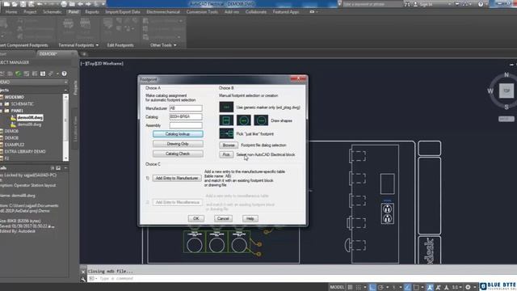Click Browse for footprint file selection
The height and width of the screenshot is (291, 517).
pos(228,145)
